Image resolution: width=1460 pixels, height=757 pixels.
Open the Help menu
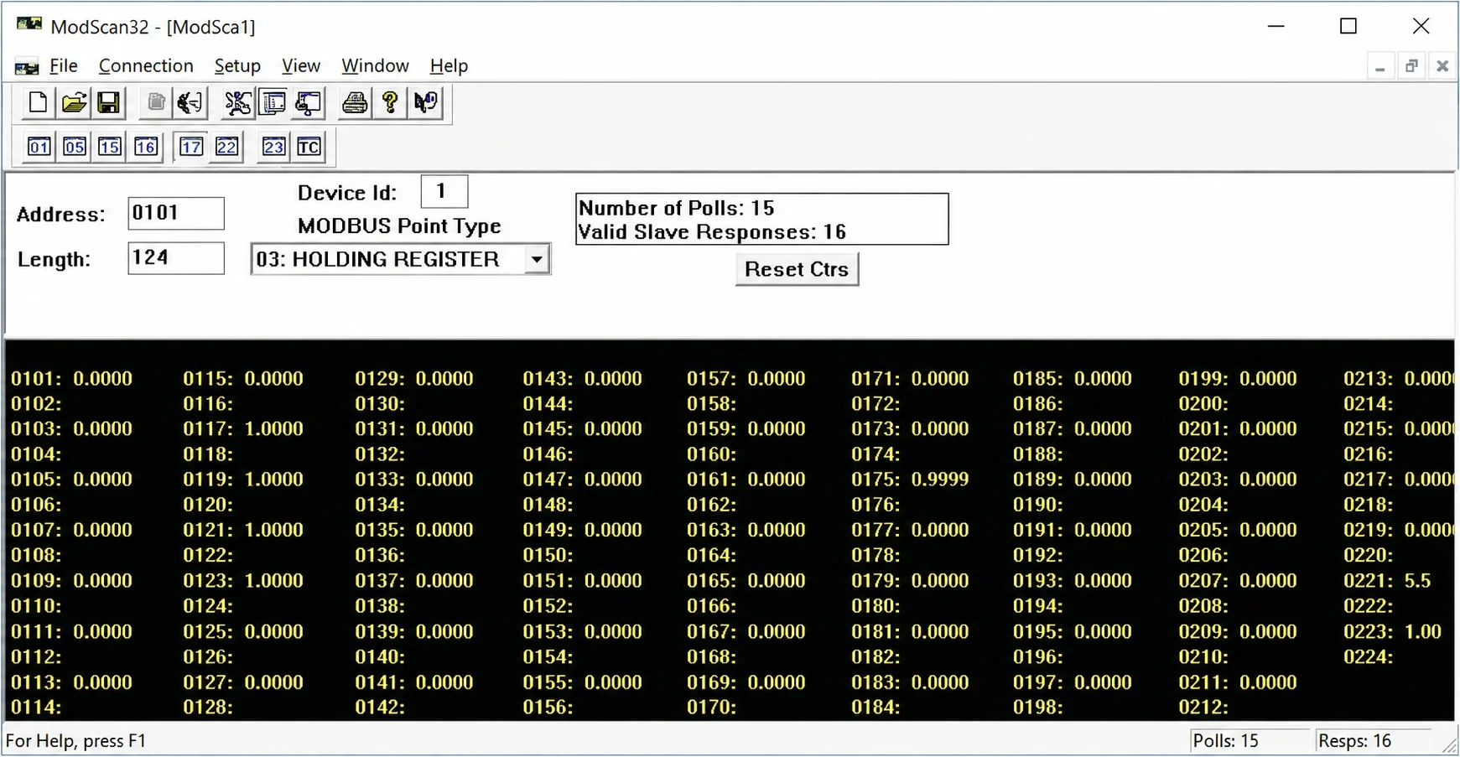tap(449, 65)
